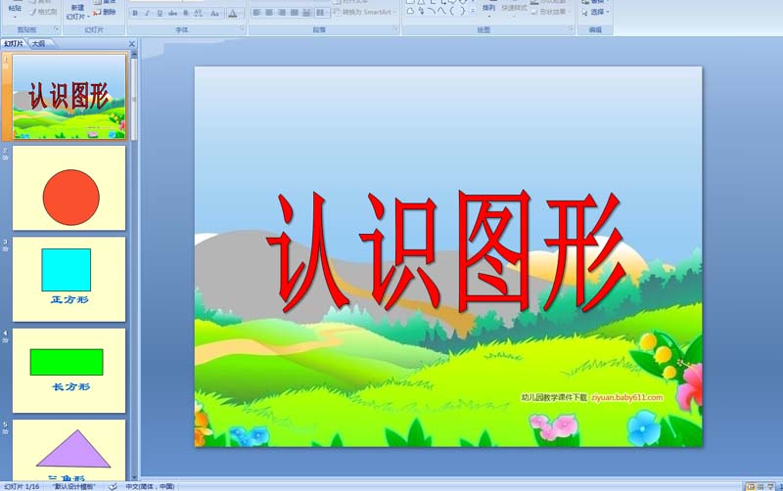Change case with Aa button
This screenshot has height=491, width=783.
[x=214, y=13]
